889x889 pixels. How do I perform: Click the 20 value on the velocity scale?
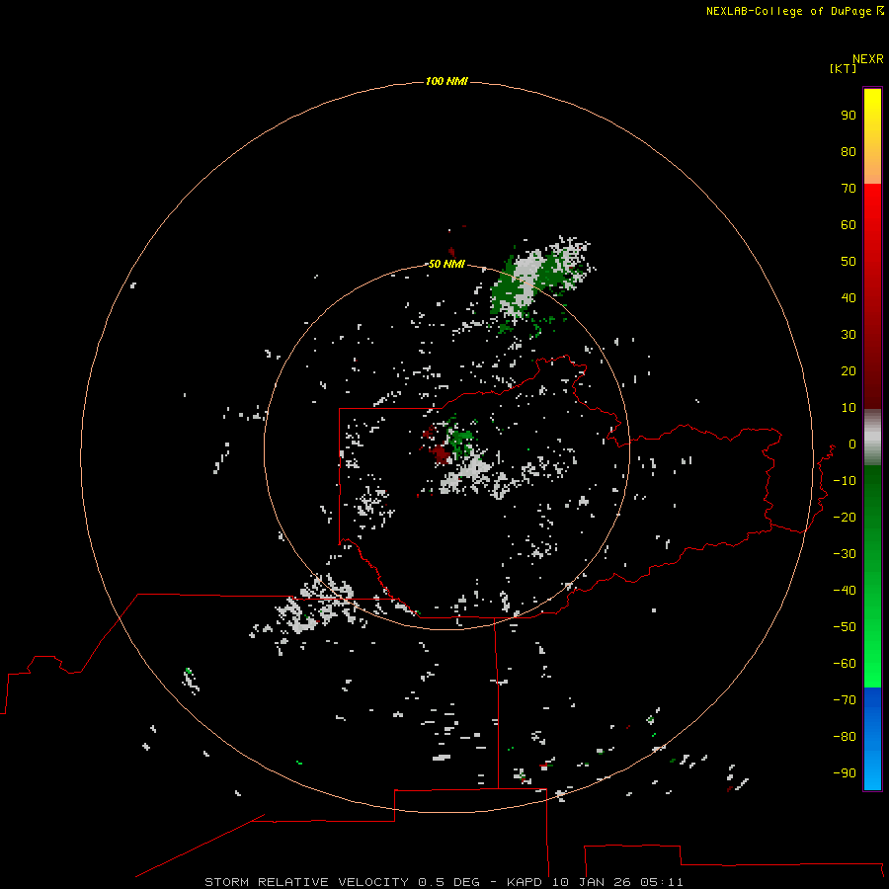click(x=849, y=371)
